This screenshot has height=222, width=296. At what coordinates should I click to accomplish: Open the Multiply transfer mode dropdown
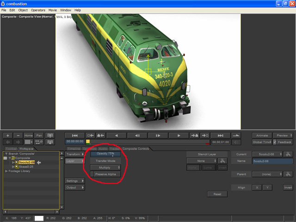click(x=105, y=167)
